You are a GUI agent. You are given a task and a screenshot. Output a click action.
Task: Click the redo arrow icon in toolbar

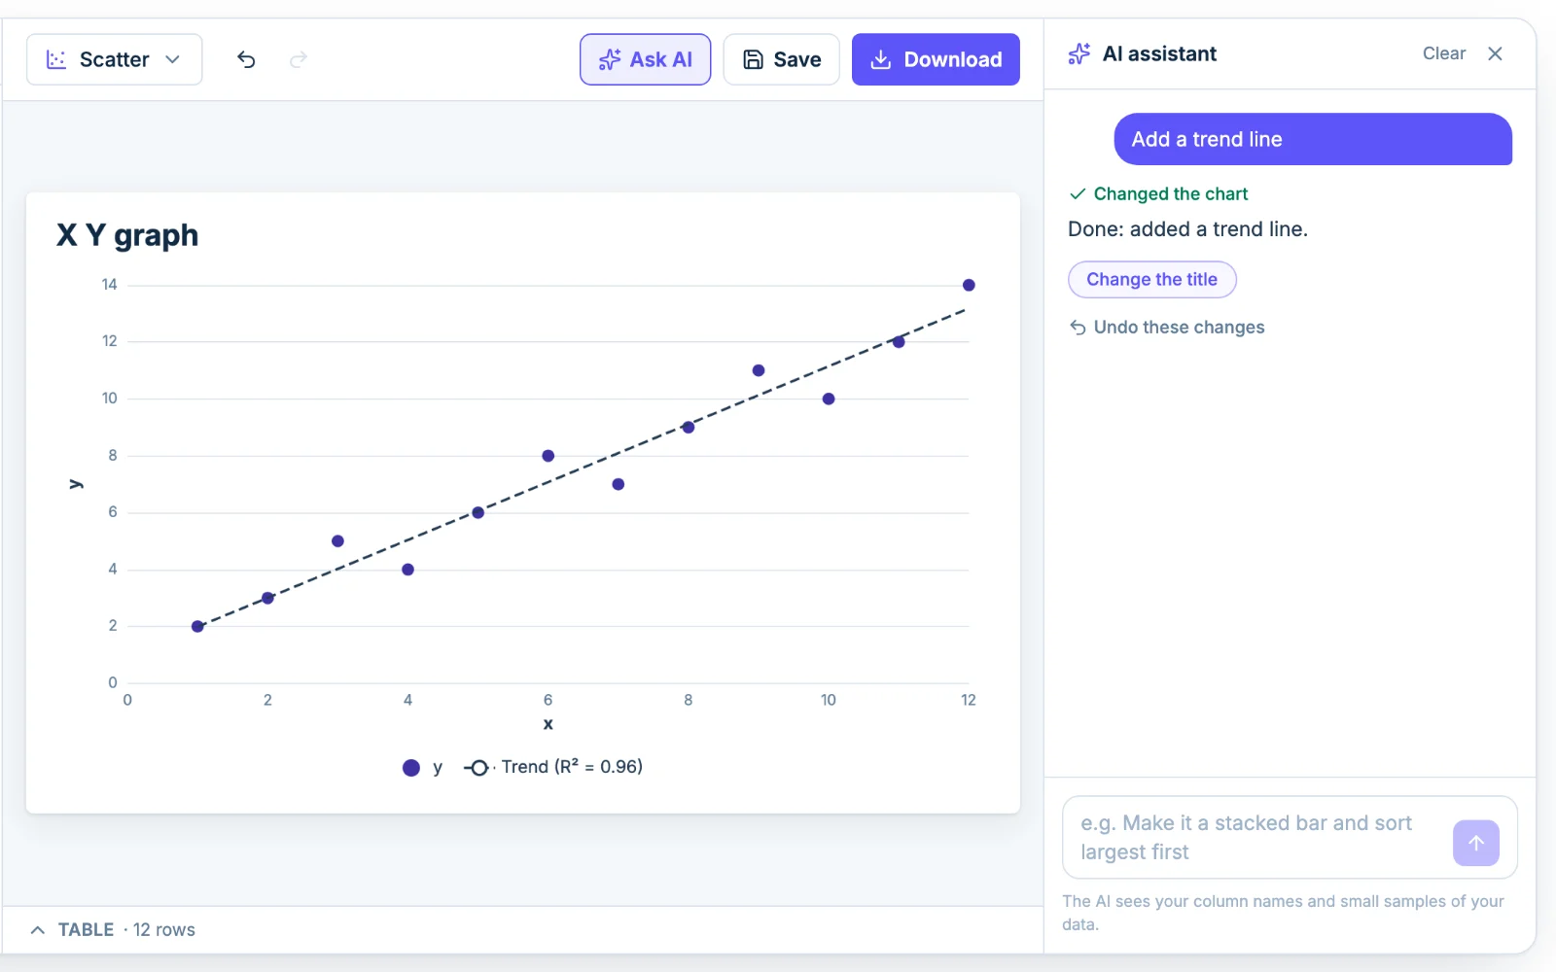point(299,59)
